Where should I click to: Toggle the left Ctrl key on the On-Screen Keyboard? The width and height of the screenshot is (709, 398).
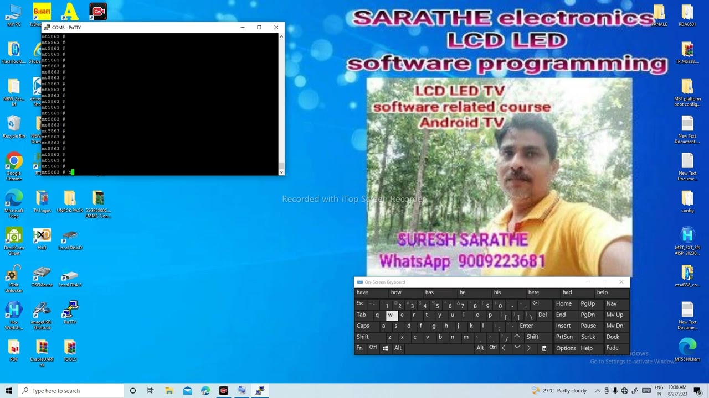(x=373, y=348)
